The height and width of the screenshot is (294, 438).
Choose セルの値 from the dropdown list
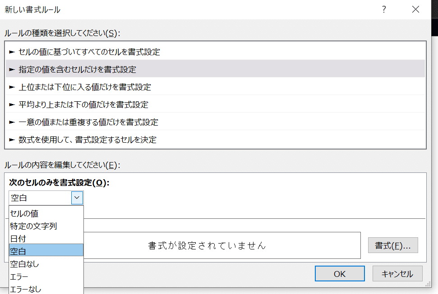pyautogui.click(x=46, y=213)
